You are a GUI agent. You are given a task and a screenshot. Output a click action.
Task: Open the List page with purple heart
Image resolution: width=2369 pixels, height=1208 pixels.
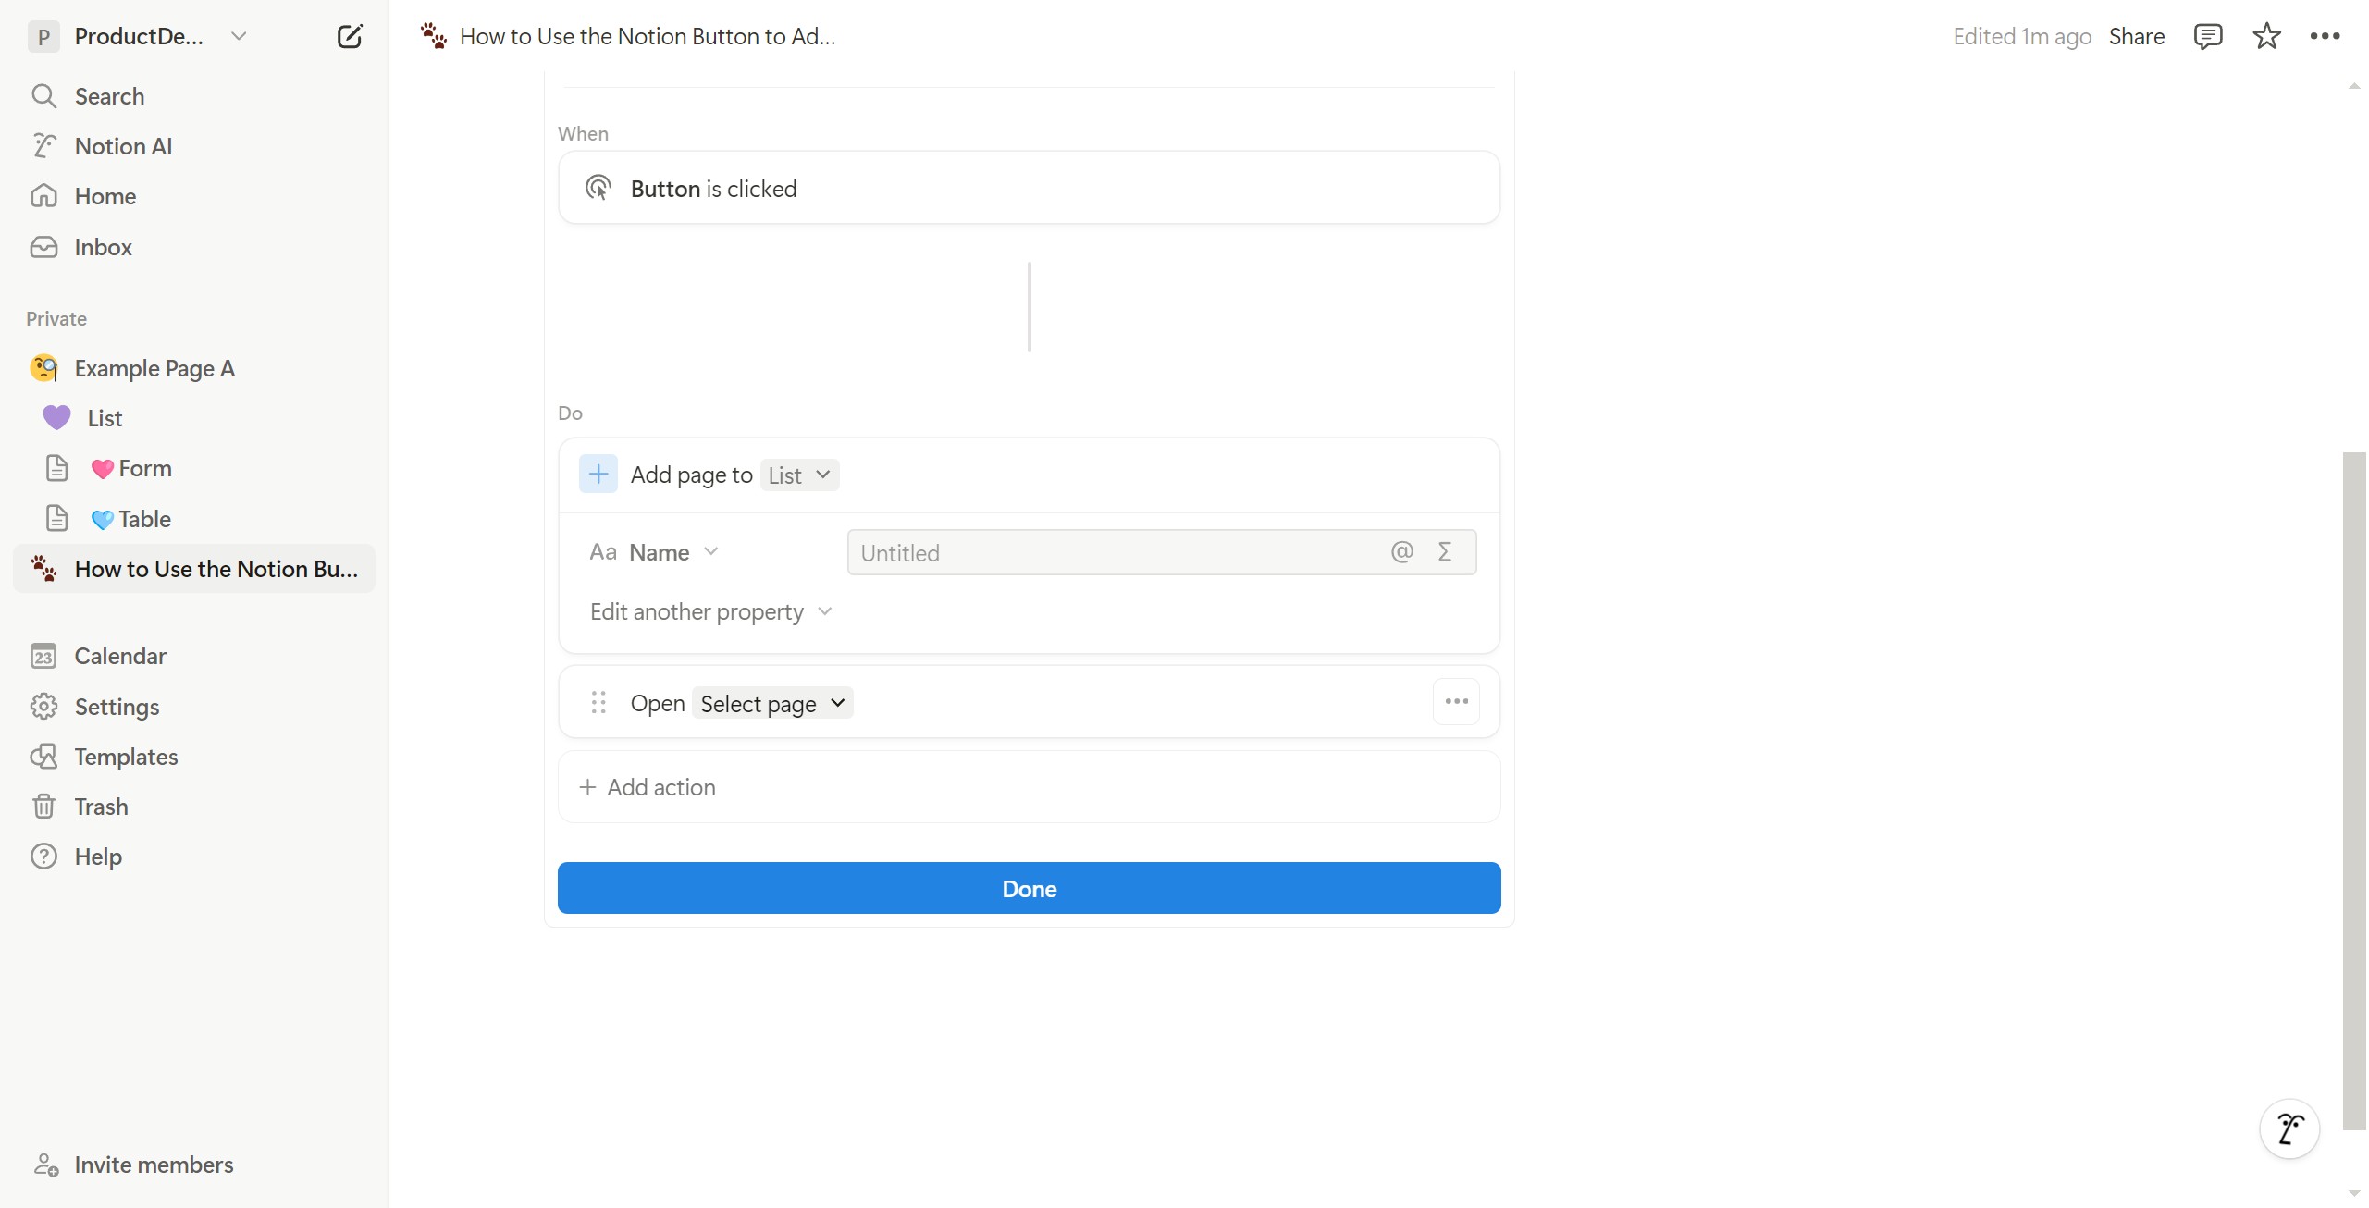point(194,418)
